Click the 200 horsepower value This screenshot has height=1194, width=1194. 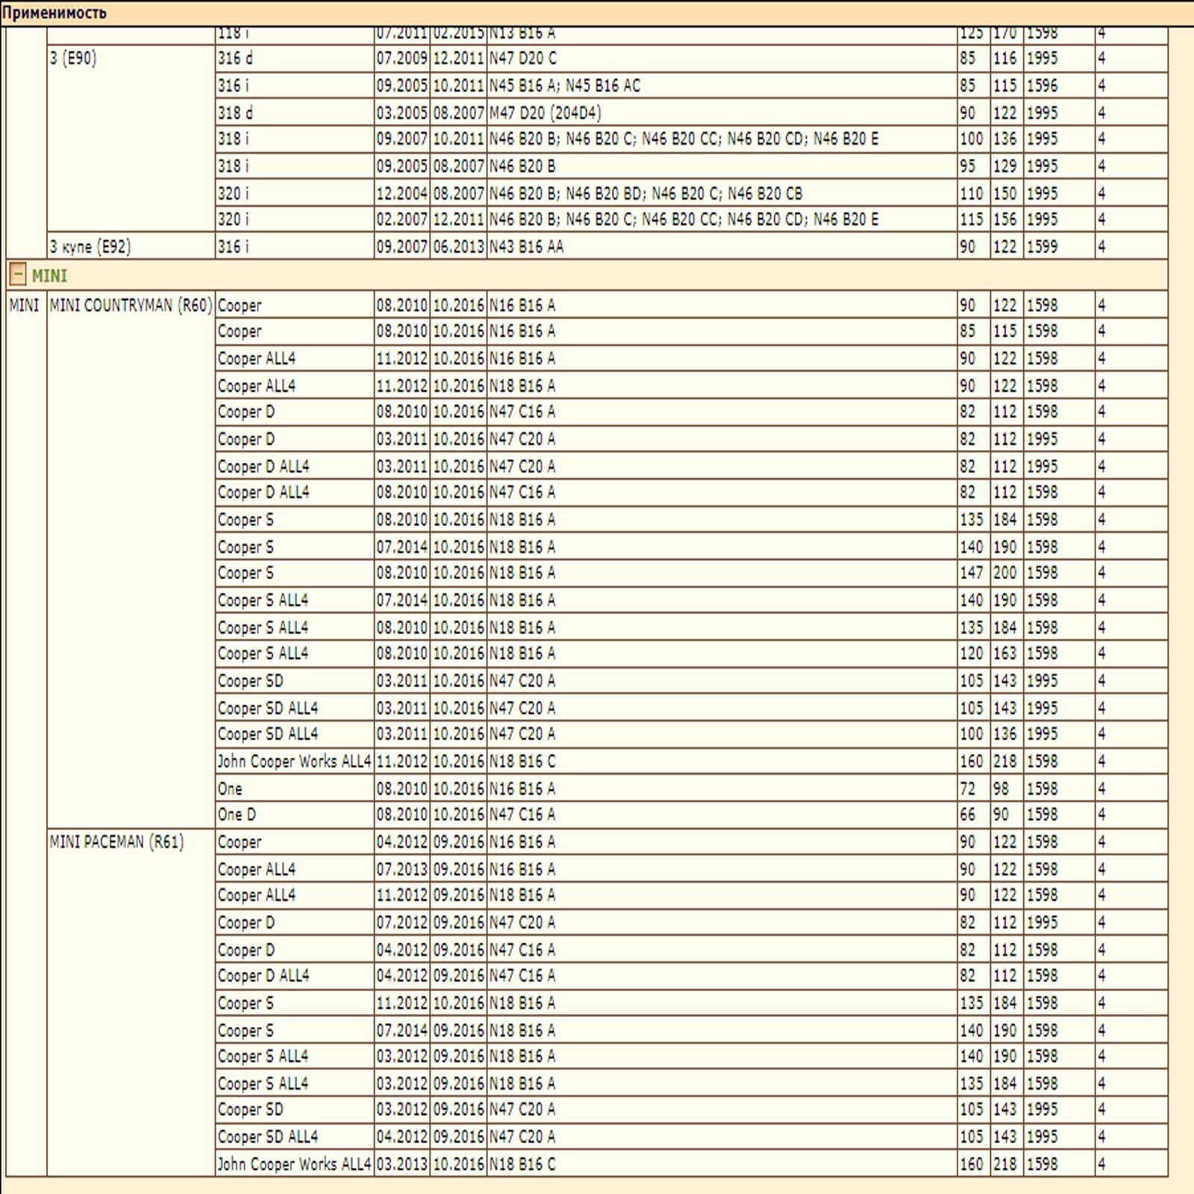[x=1004, y=573]
